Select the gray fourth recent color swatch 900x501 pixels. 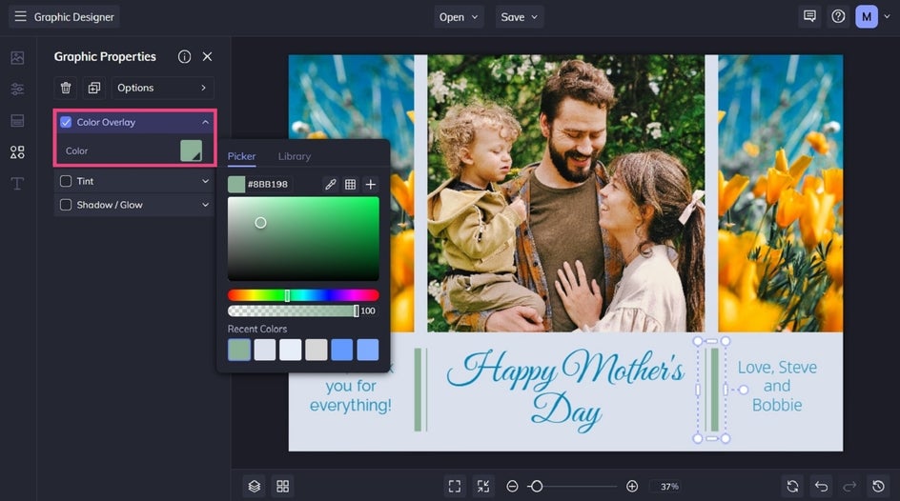click(x=317, y=350)
